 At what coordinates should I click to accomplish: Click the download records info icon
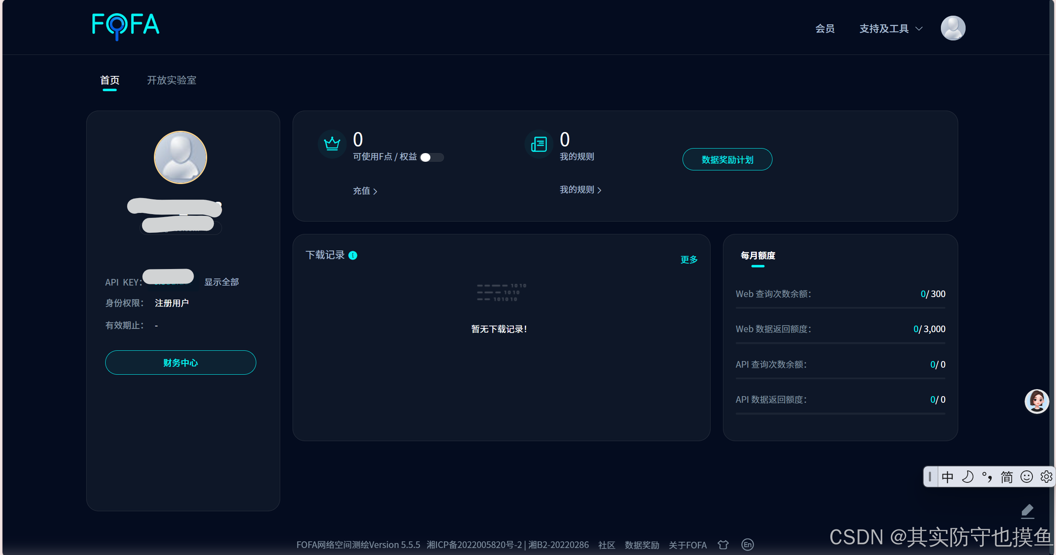tap(353, 255)
